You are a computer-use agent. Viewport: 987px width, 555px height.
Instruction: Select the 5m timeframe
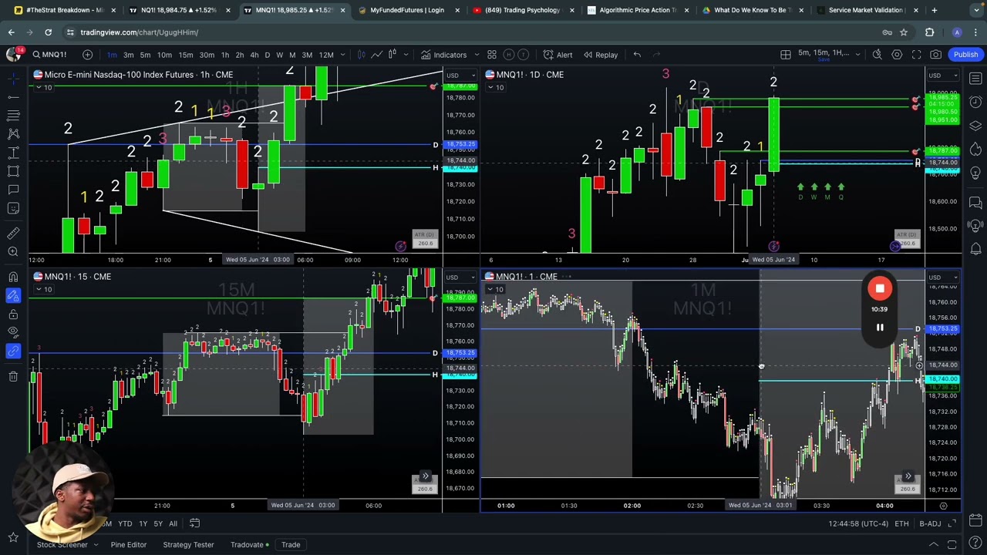click(x=145, y=55)
